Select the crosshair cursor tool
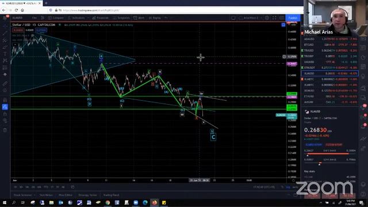 tap(5, 26)
